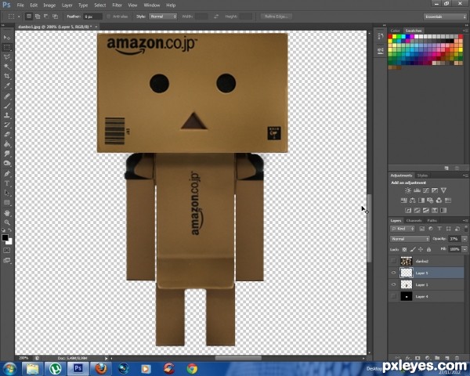Select the Eraser tool
Viewport: 470px width, 376px height.
[7, 134]
